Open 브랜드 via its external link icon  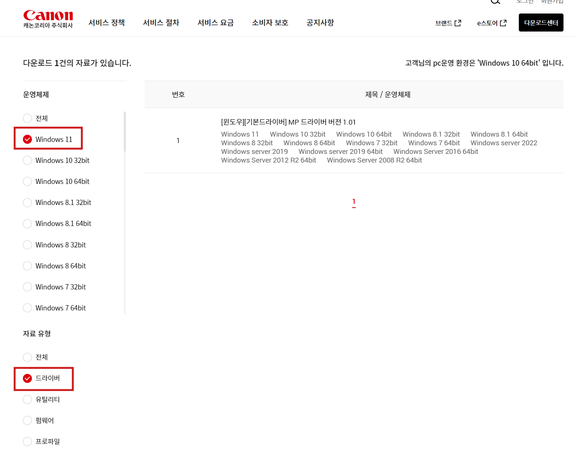coord(458,23)
